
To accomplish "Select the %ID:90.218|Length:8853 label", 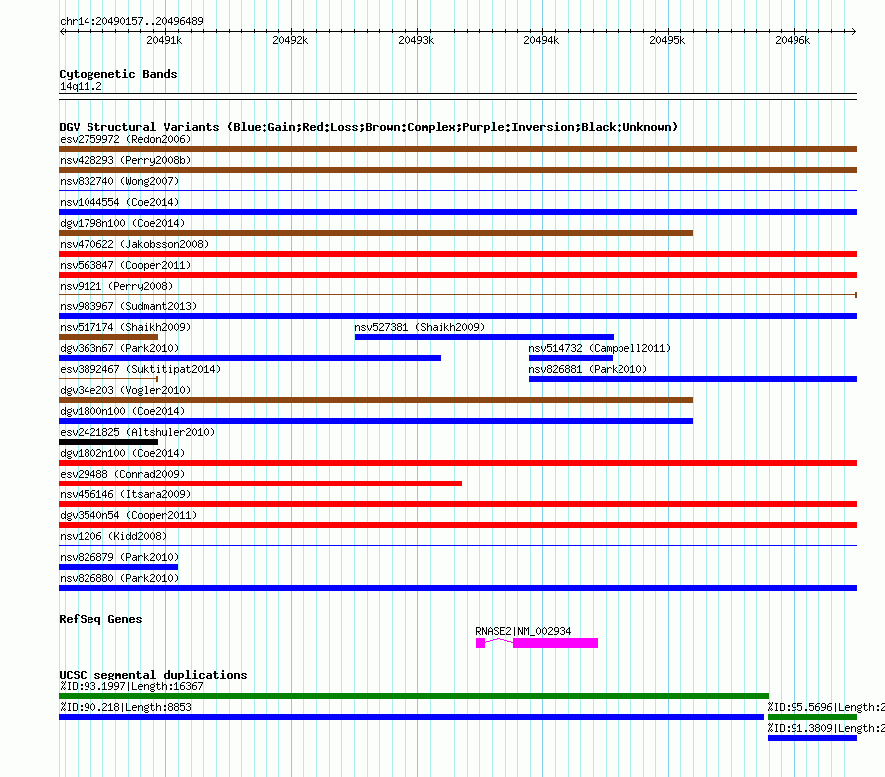I will tap(126, 707).
